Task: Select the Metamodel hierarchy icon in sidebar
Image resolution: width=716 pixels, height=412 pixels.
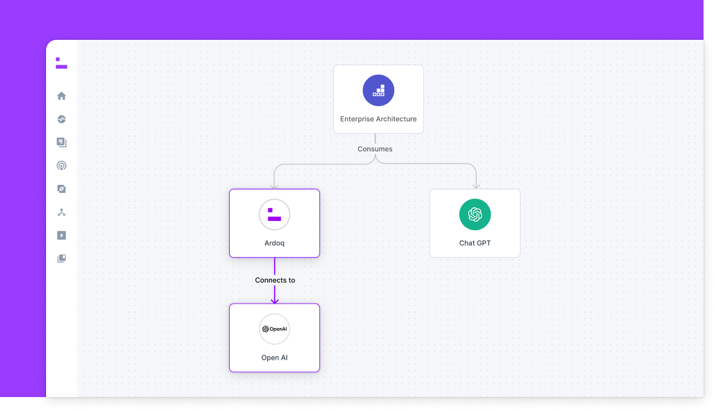Action: click(x=61, y=212)
